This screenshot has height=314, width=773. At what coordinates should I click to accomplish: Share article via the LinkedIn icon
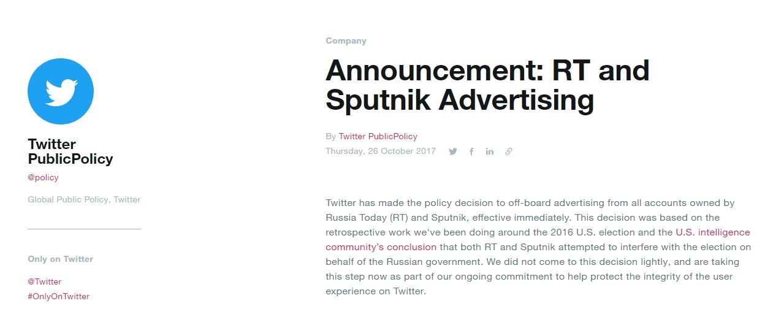click(490, 151)
